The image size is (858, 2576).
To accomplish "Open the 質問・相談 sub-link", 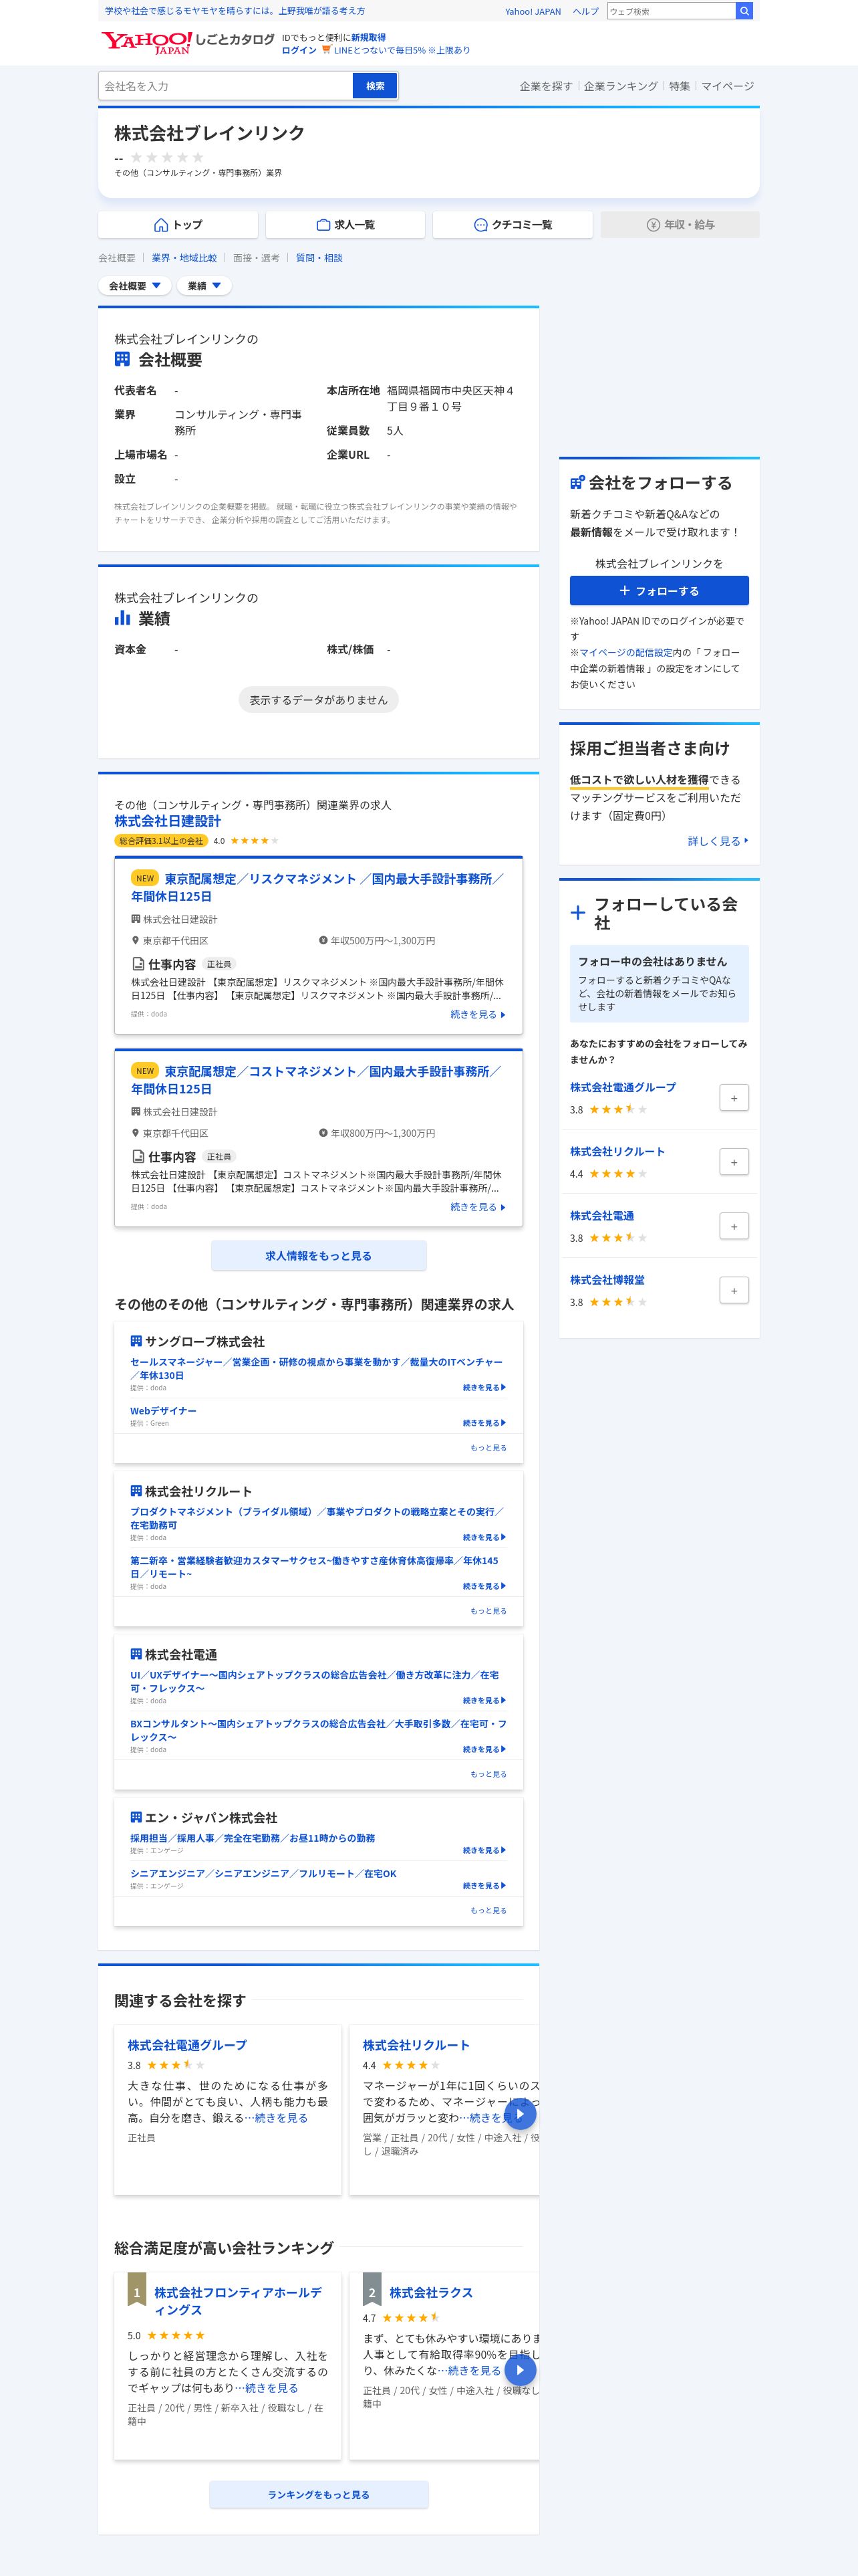I will coord(319,258).
